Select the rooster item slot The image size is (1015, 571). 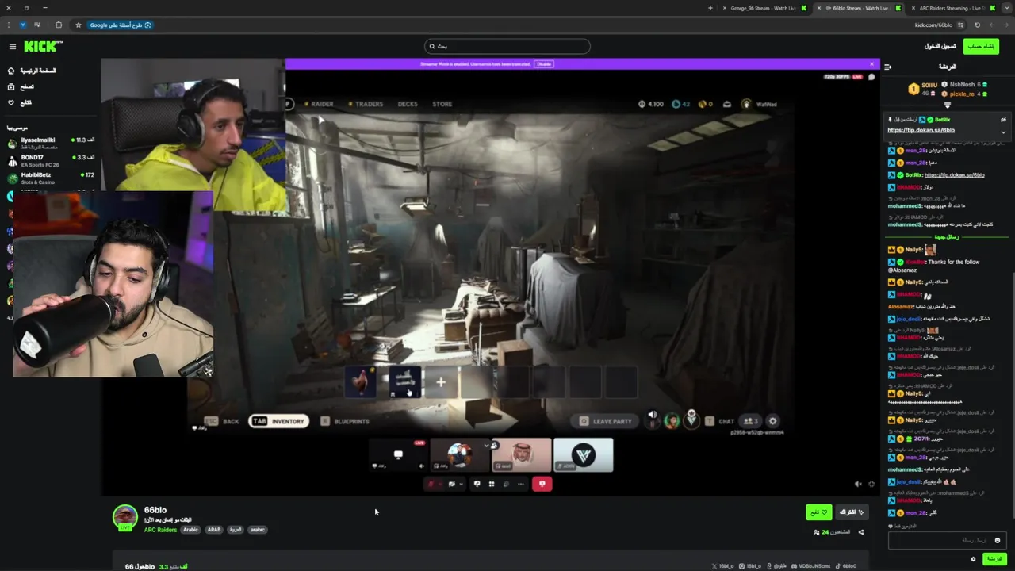point(361,382)
